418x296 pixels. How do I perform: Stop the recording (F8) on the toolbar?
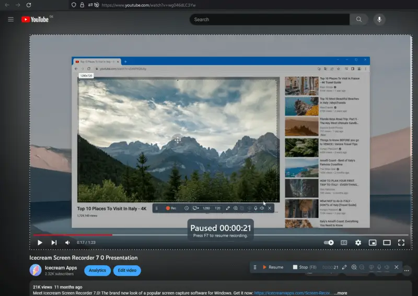click(305, 267)
